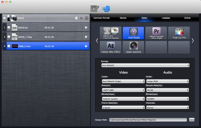Pick the Apple Aperture preset icon

133,47
